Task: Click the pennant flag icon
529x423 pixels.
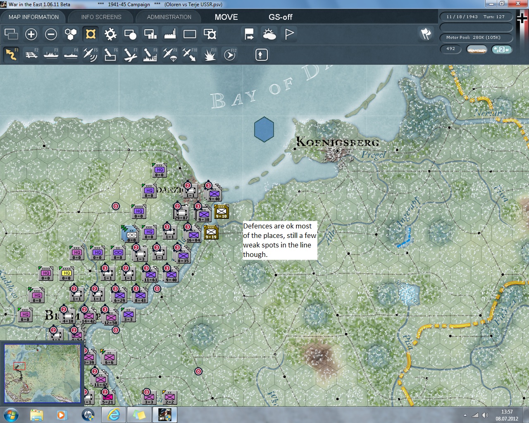Action: 289,34
